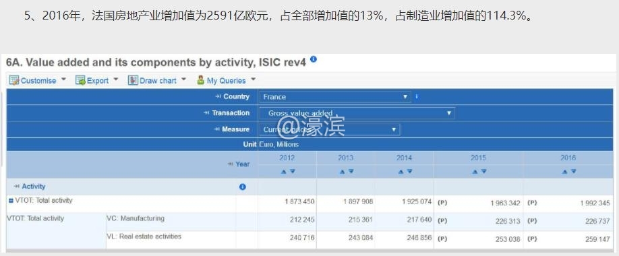The height and width of the screenshot is (256, 619).
Task: Click Real estate 2012 value 240 716
Action: click(x=302, y=238)
